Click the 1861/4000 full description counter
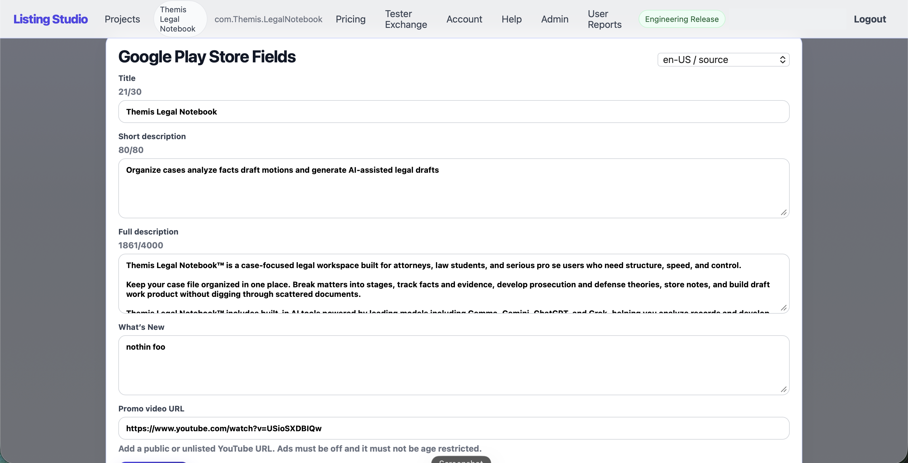908x463 pixels. tap(141, 245)
